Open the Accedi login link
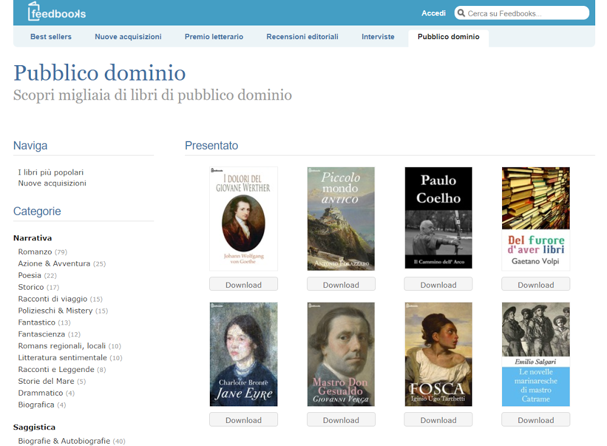 point(433,13)
